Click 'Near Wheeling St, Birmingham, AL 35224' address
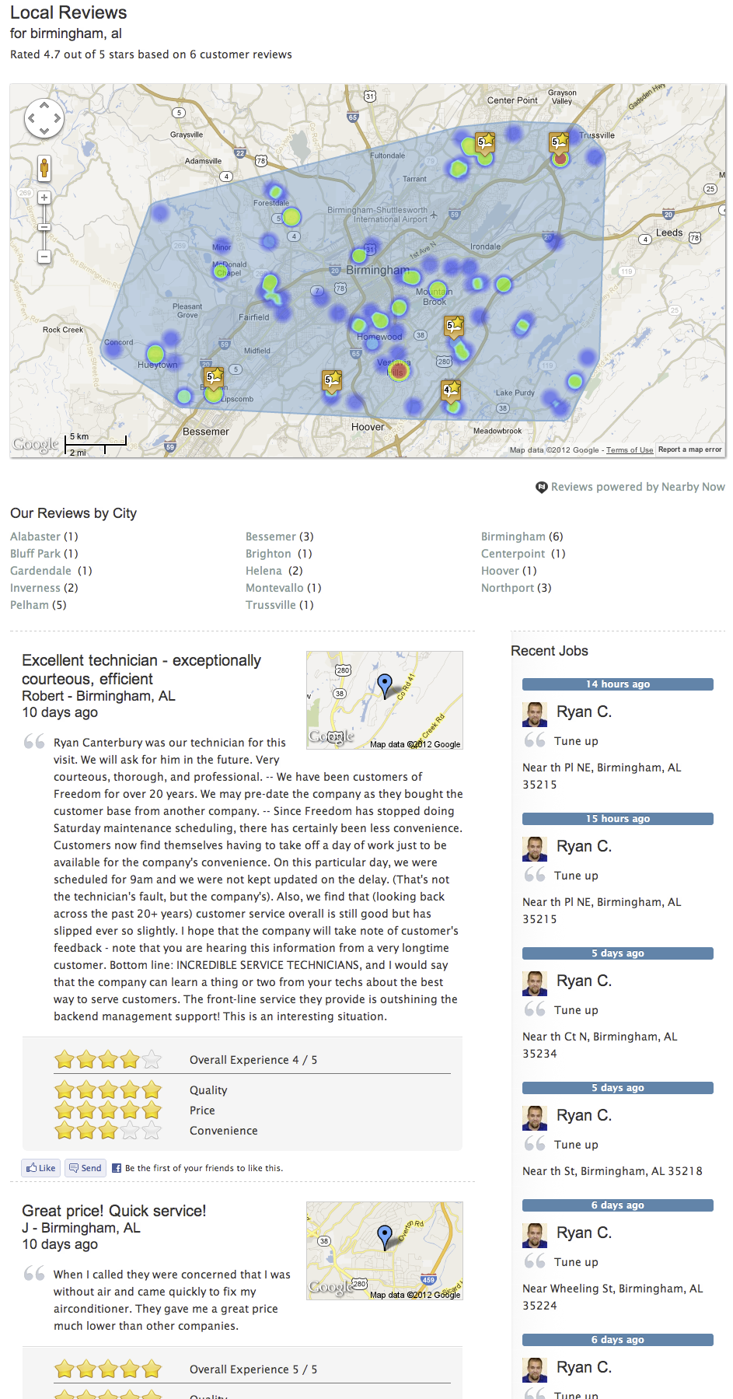733x1399 pixels. tap(613, 1297)
